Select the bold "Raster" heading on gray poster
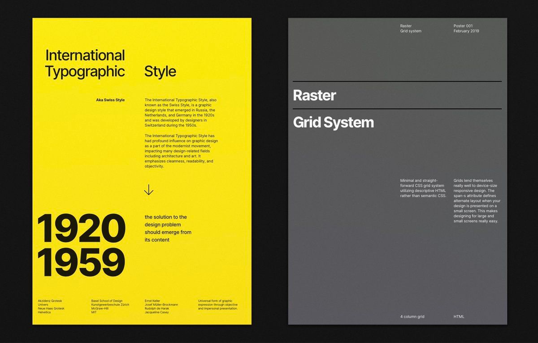This screenshot has height=343, width=538. point(314,96)
